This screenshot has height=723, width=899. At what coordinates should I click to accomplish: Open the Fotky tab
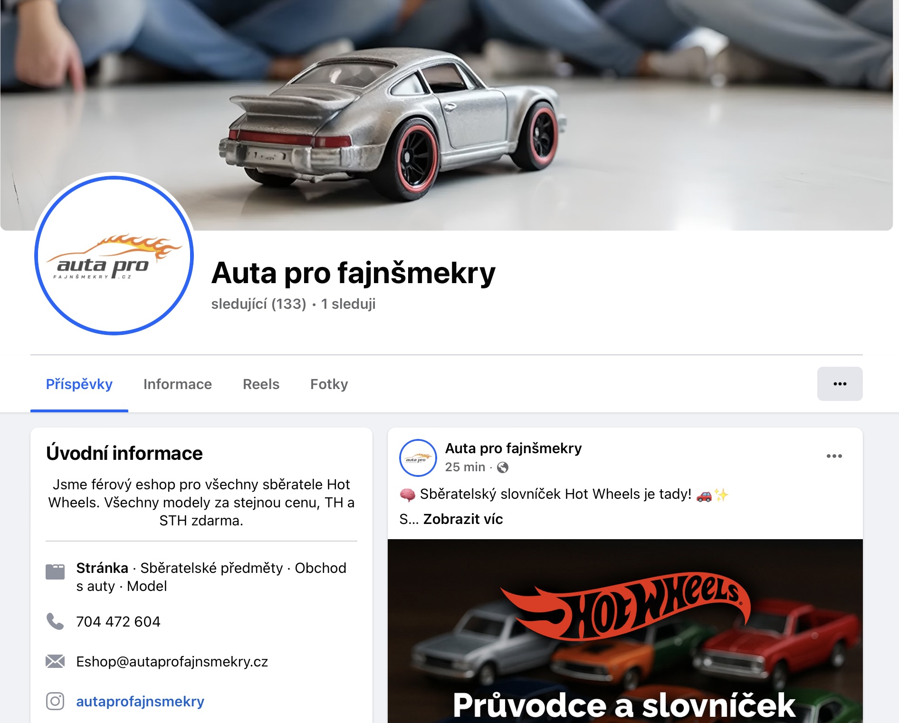329,384
